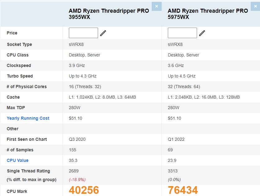Open the Yearly Running Cost link

28,118
